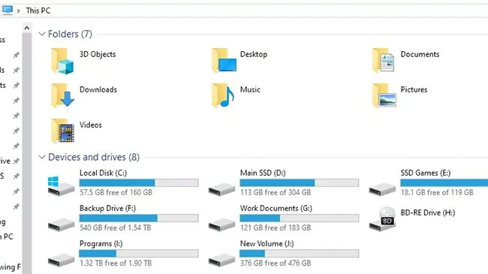Click the Backup Drive (F:) usage bar
Image resolution: width=488 pixels, height=274 pixels.
point(139,218)
